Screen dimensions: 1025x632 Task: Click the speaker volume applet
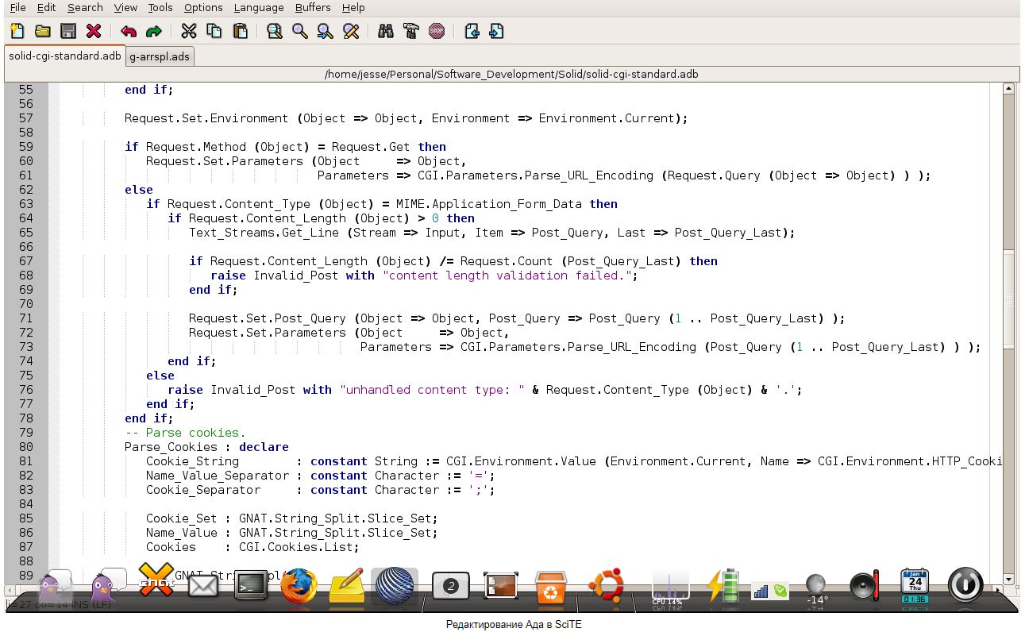865,587
